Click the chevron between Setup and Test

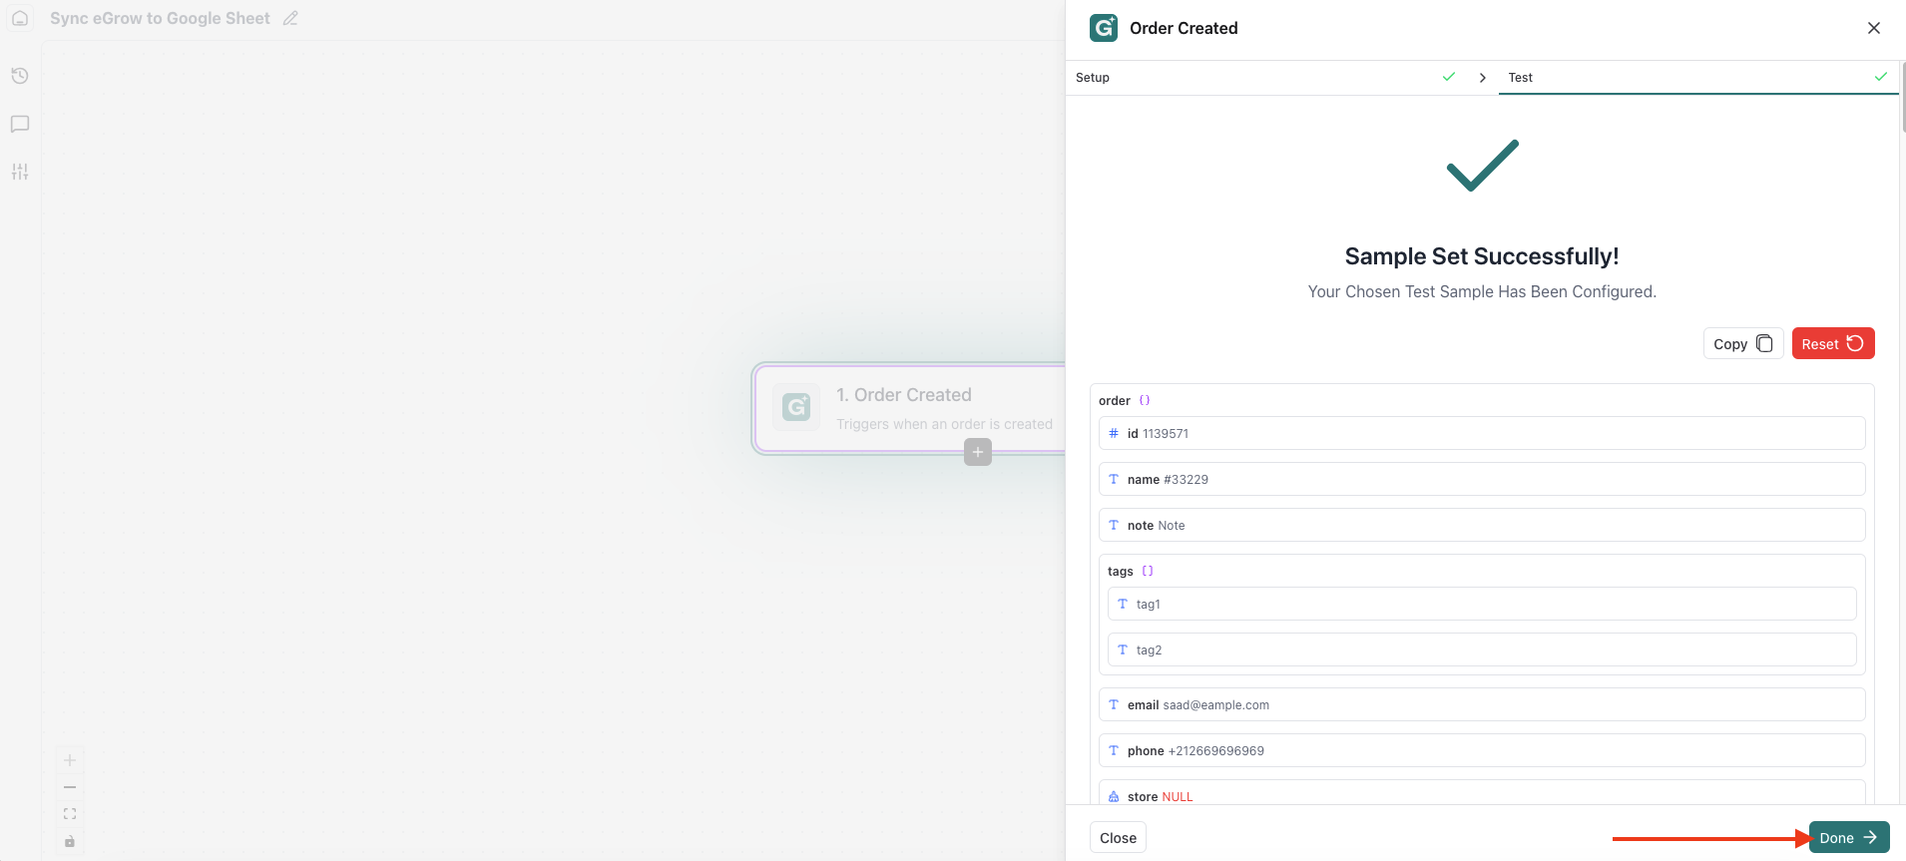[x=1483, y=78]
